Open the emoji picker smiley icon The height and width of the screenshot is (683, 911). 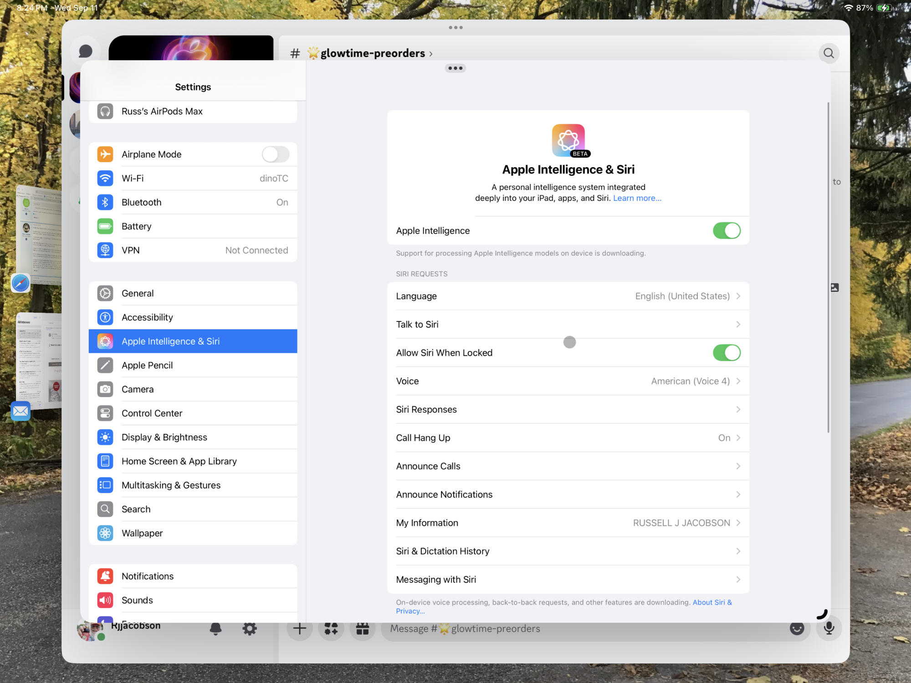pos(797,628)
